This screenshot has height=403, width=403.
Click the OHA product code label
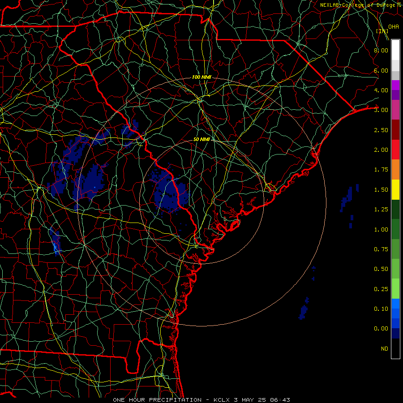click(394, 27)
